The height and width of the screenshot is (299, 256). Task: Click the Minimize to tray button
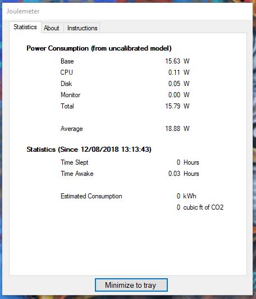(x=131, y=285)
